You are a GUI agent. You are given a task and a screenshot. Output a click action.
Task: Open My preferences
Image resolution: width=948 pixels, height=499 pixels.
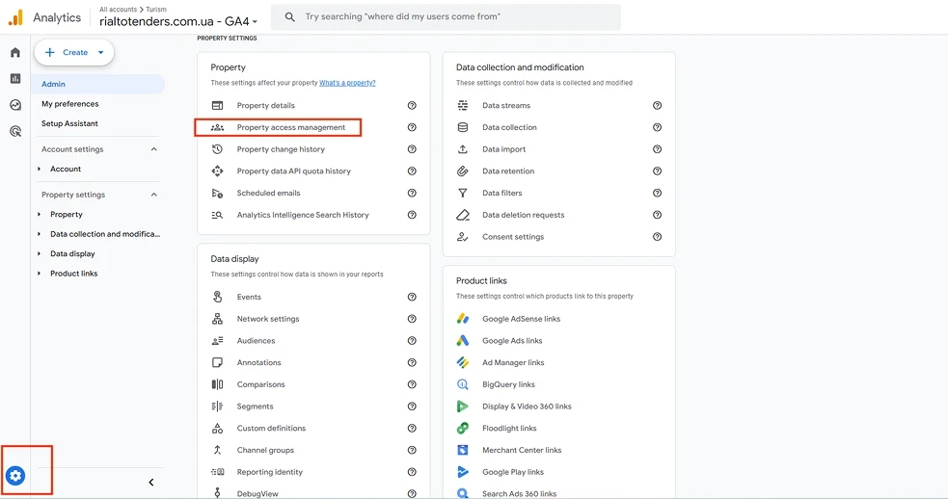(x=70, y=104)
